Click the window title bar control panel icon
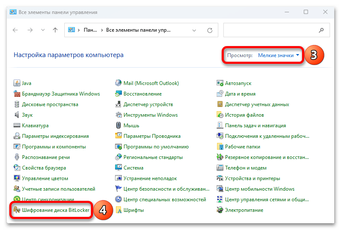Viewport: 341px width, 230px height. click(x=13, y=12)
